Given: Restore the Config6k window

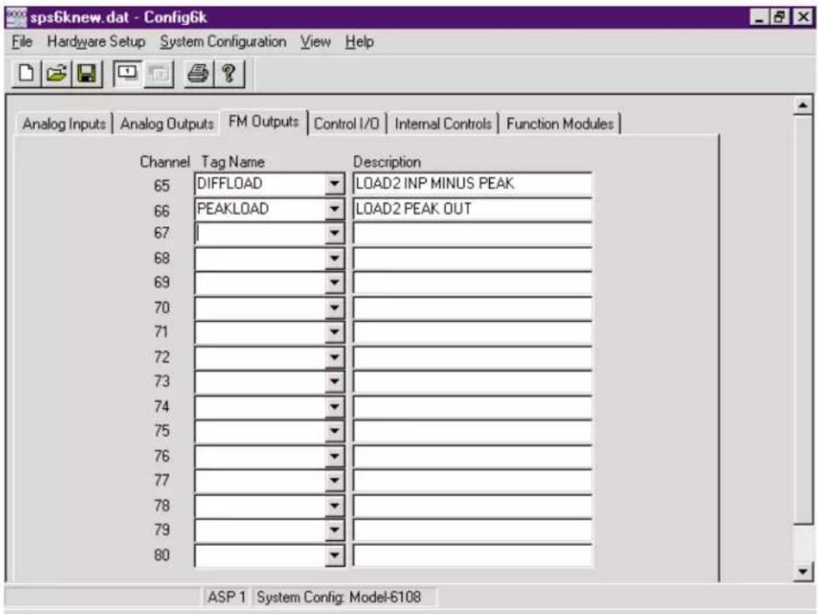Looking at the screenshot, I should click(x=780, y=17).
